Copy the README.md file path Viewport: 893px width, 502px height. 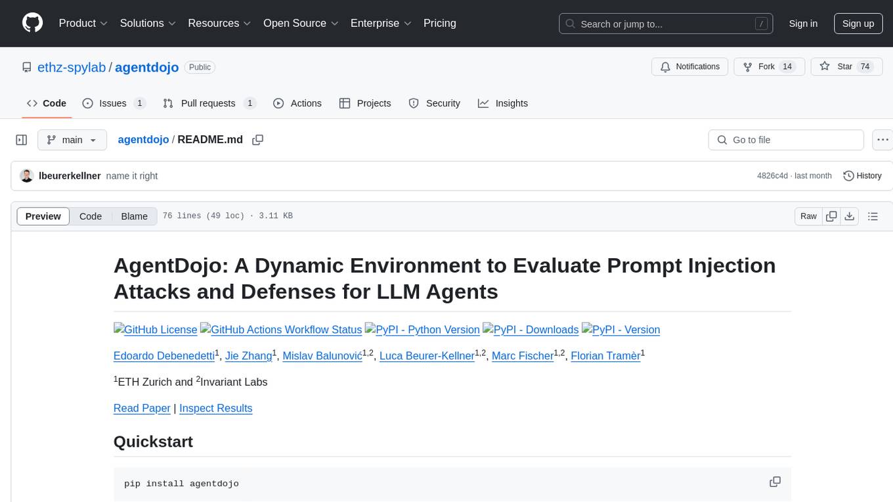(x=258, y=139)
